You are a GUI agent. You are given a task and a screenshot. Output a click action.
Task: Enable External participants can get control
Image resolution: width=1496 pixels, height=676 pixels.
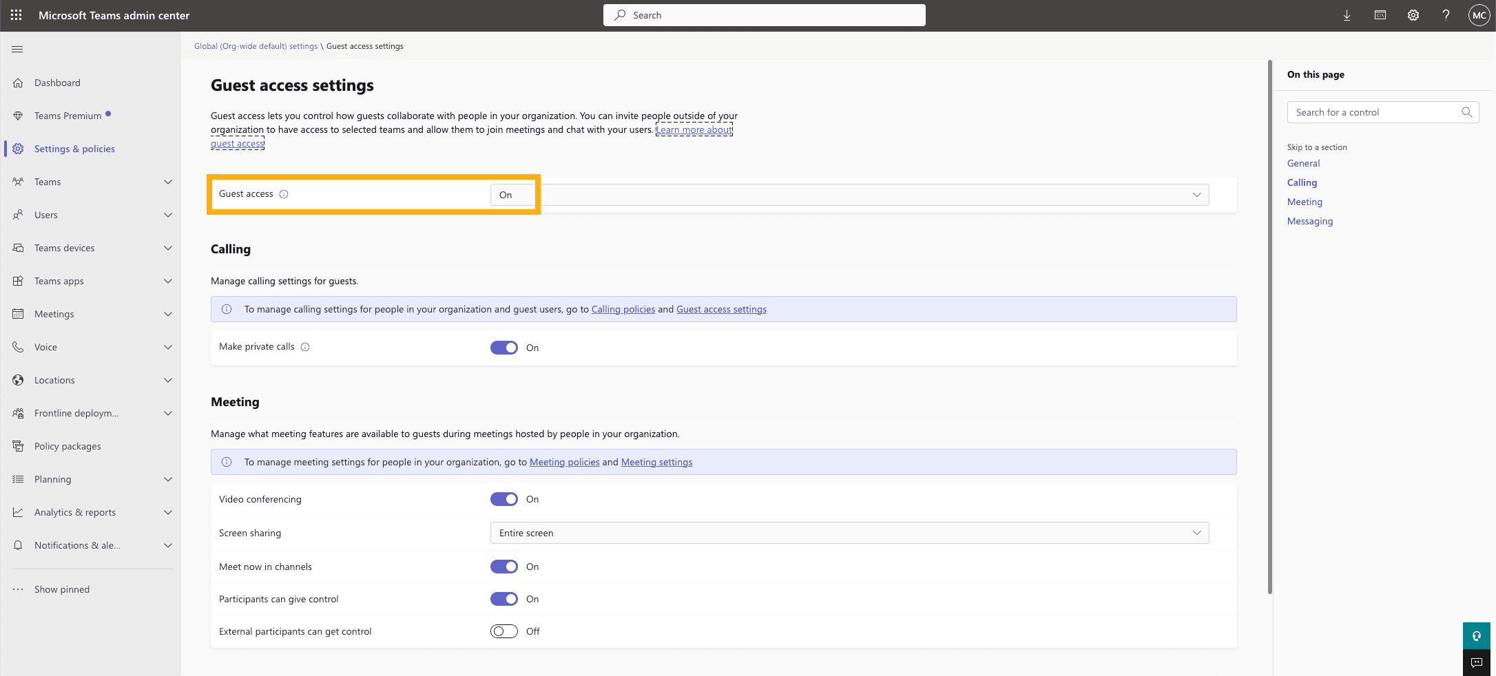[504, 631]
